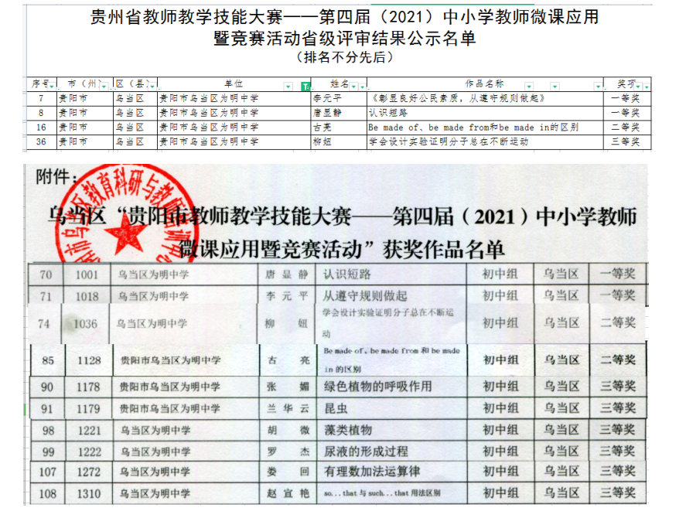The image size is (686, 518).
Task: Click the work title 尿液的形成过程
Action: click(366, 451)
